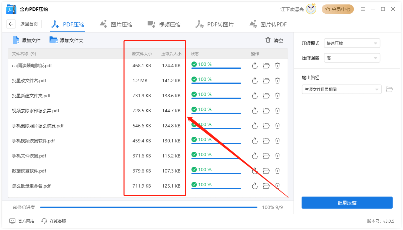Recompress 视频去除水印怎么弄.pdf with the refresh icon
The width and height of the screenshot is (403, 230).
pos(255,111)
